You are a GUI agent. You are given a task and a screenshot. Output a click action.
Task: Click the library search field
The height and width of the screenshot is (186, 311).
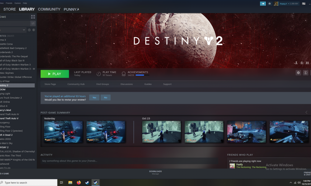point(15,24)
